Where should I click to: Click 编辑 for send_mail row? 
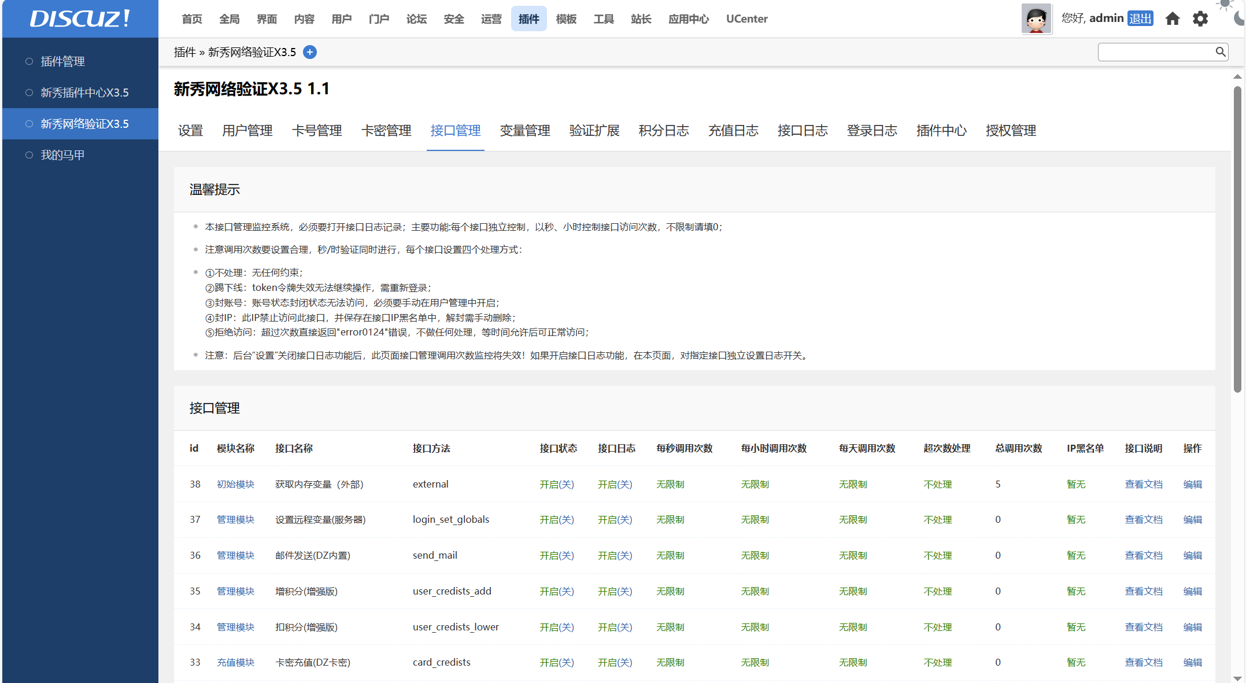[x=1192, y=555]
